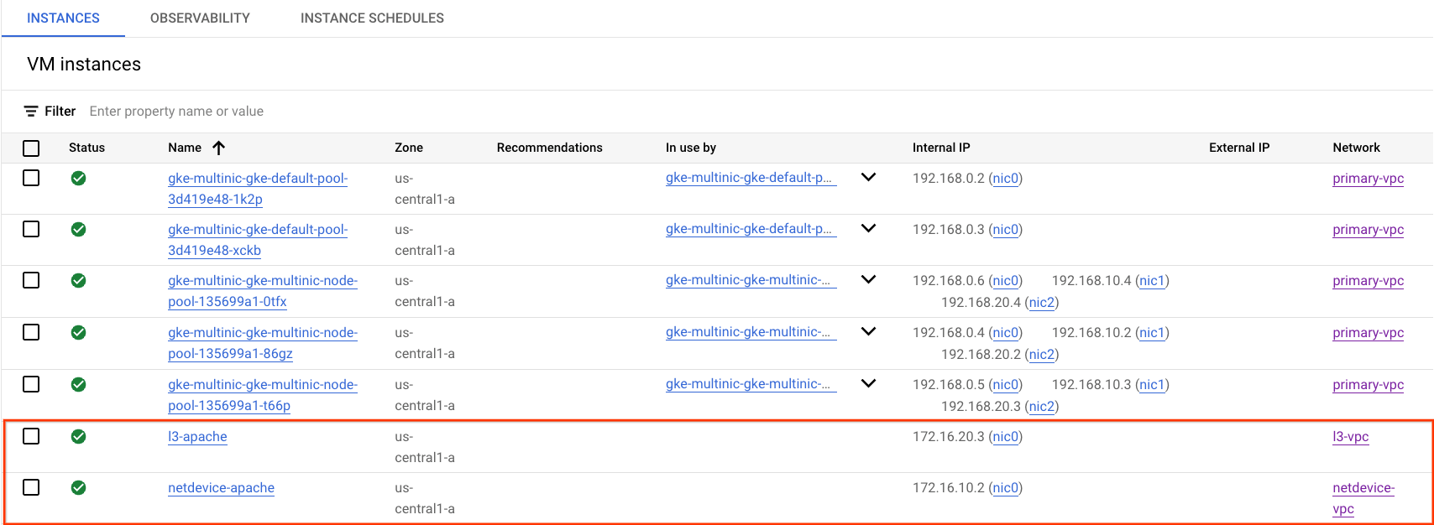The width and height of the screenshot is (1434, 525).
Task: Check the netdevice-apache row checkbox
Action: pos(31,487)
